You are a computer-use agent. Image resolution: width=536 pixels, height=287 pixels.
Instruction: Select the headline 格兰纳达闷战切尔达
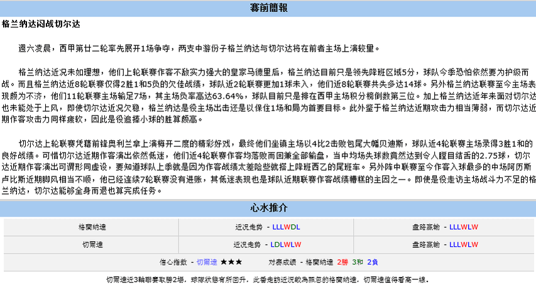[41, 24]
